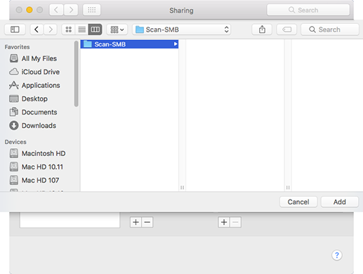
Task: Click the file dialog Search field
Action: [x=330, y=30]
